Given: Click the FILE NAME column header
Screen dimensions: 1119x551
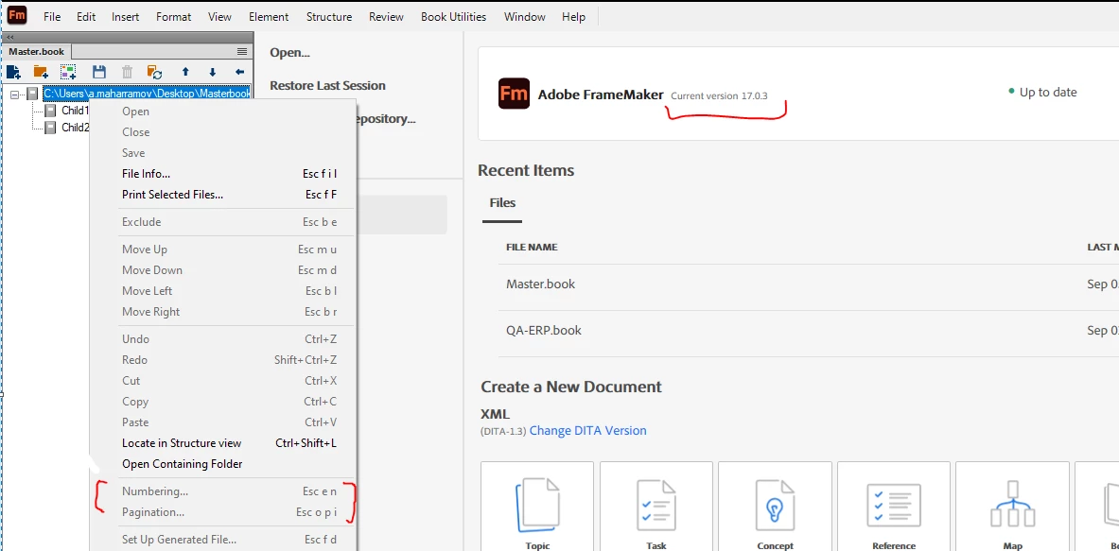Looking at the screenshot, I should coord(532,248).
